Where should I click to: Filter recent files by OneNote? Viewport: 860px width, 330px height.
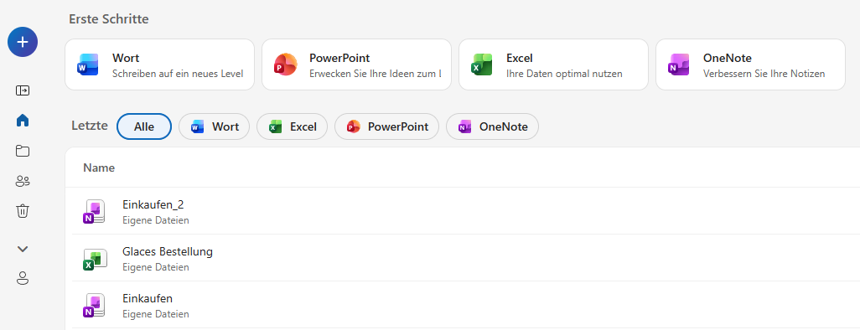493,126
